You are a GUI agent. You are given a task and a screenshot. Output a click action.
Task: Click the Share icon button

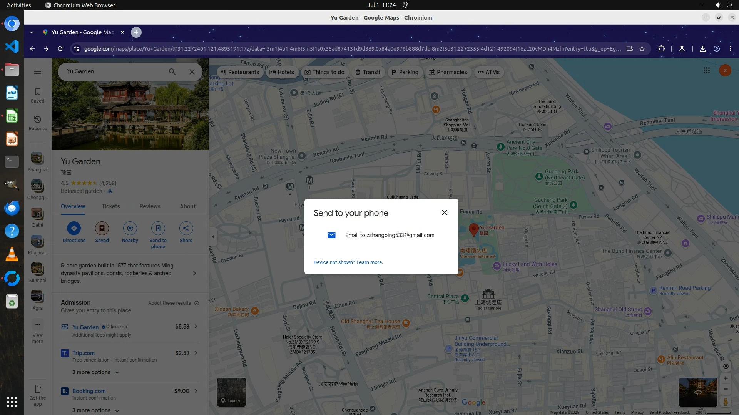186,228
